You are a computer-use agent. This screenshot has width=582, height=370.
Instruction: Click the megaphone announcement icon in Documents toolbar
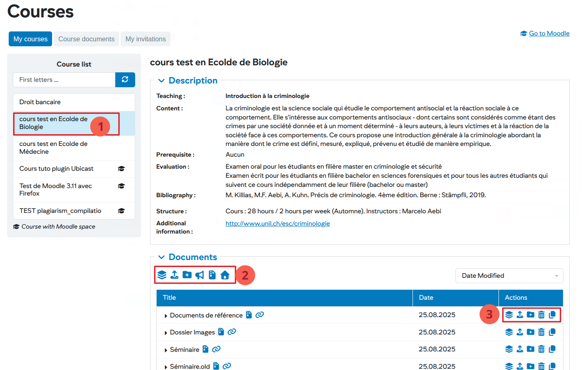click(x=200, y=275)
